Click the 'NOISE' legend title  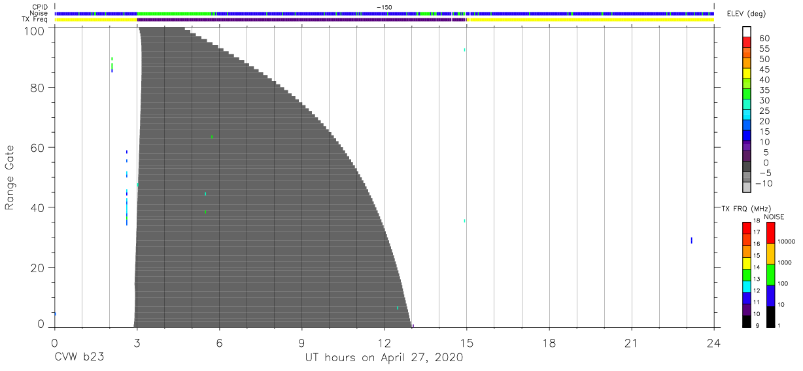774,217
